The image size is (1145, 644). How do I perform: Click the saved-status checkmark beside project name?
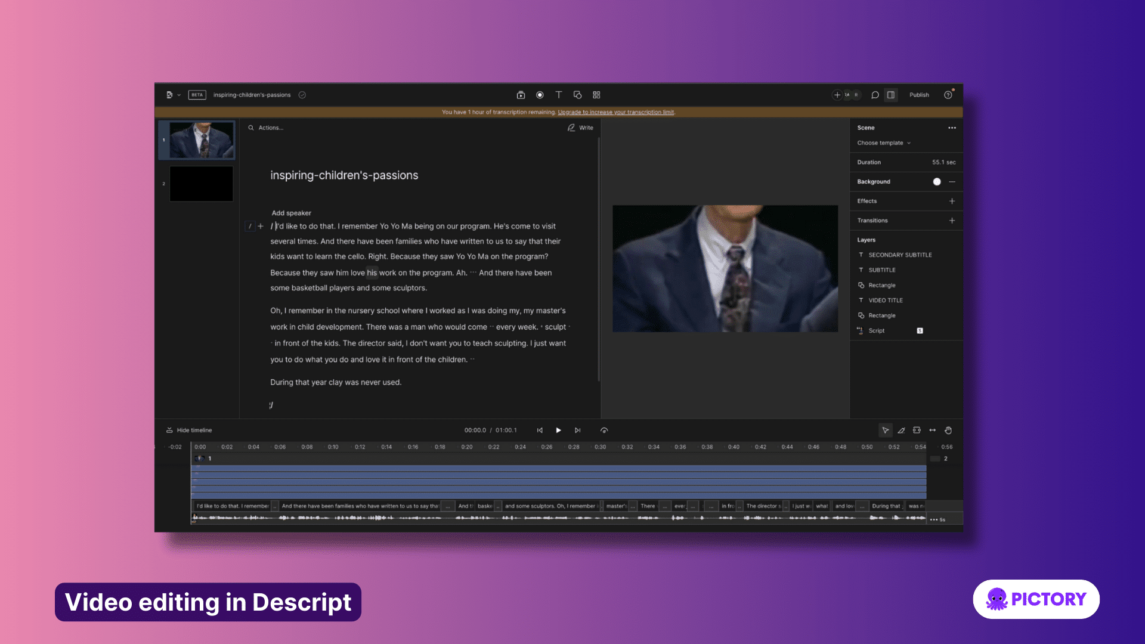(x=302, y=95)
